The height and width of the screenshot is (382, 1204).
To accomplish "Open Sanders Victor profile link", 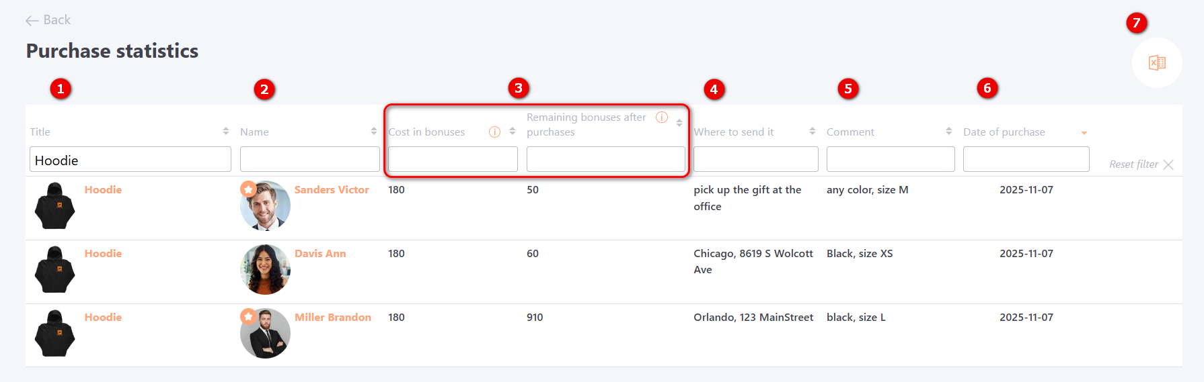I will (332, 190).
